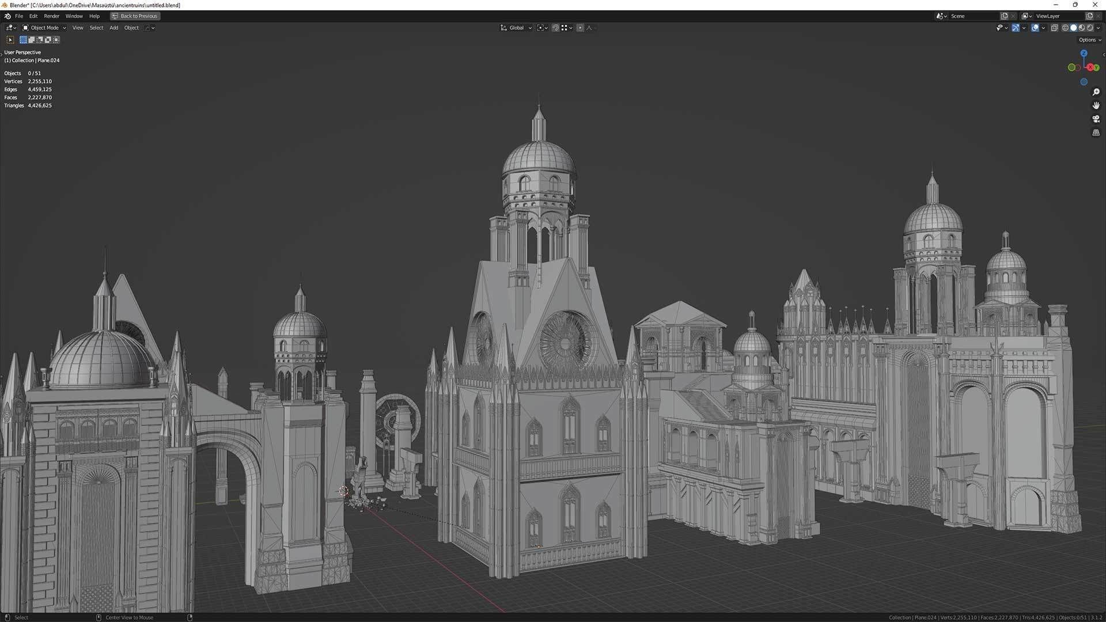
Task: Switch to Rendered shading
Action: point(1089,28)
